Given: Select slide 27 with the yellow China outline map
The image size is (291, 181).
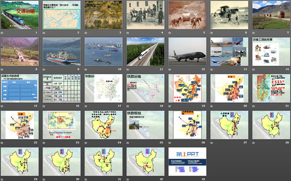Looking at the screenshot, I should click(229, 125).
